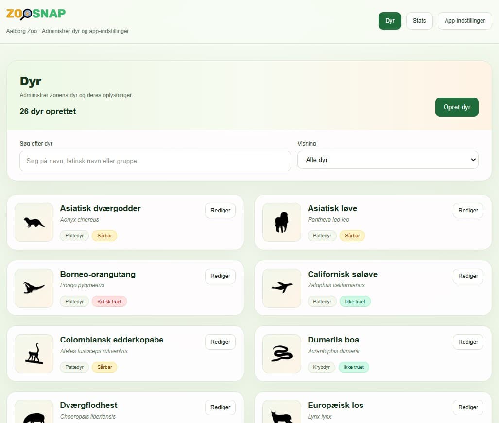Image resolution: width=499 pixels, height=423 pixels.
Task: Click Latin name Choeropsis liberiensis
Action: [88, 416]
